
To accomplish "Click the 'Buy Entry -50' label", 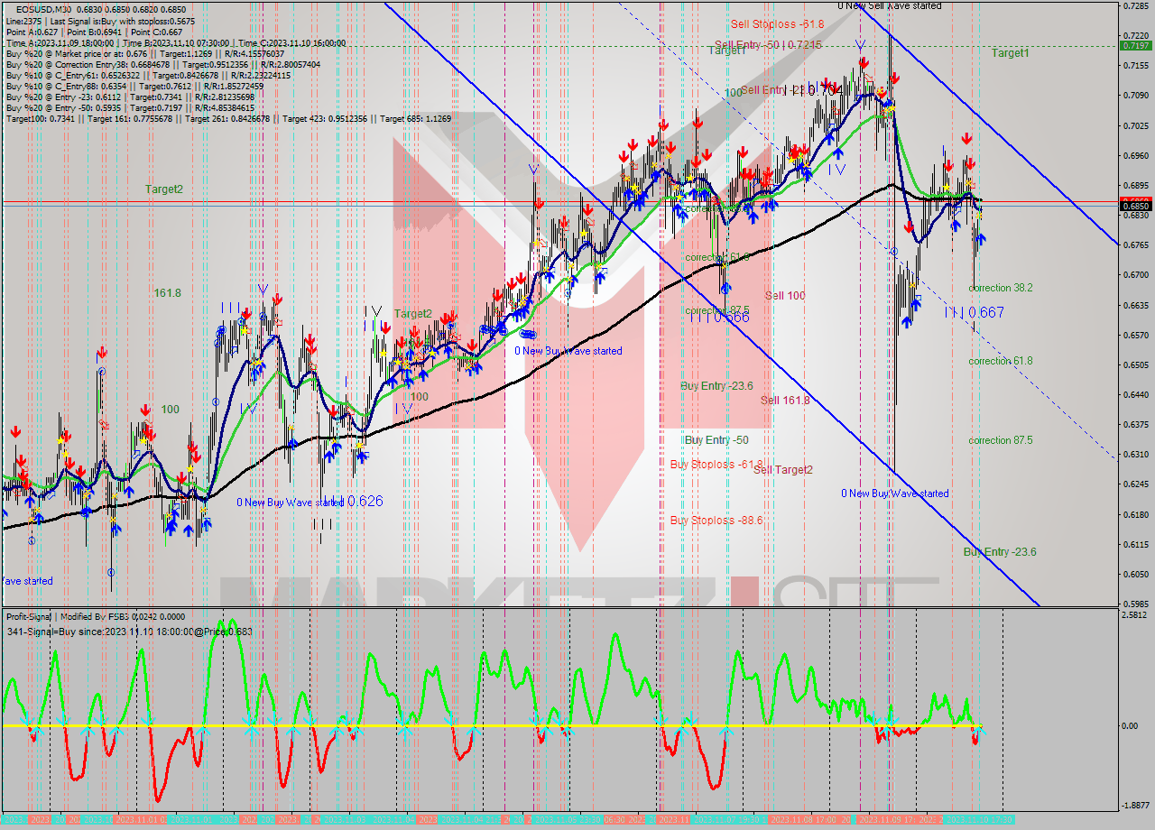I will click(x=716, y=440).
